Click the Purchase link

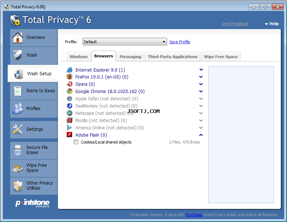[194, 215]
